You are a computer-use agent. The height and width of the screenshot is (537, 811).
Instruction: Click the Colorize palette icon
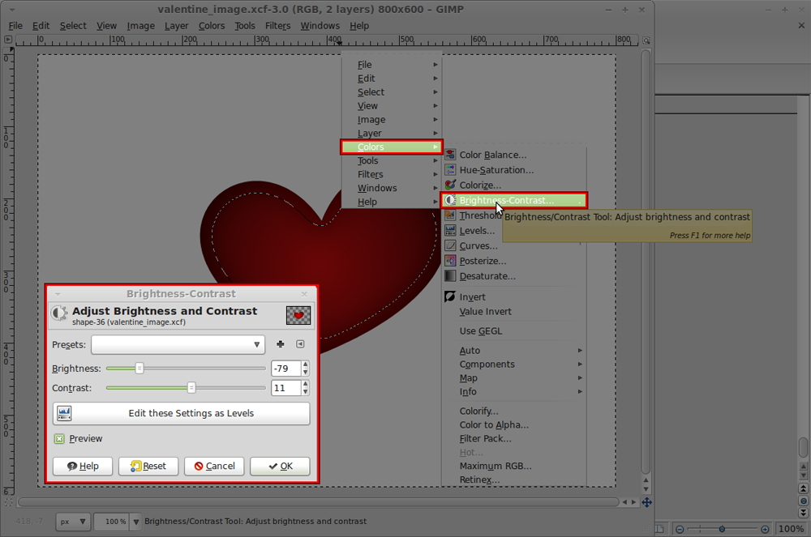tap(450, 185)
